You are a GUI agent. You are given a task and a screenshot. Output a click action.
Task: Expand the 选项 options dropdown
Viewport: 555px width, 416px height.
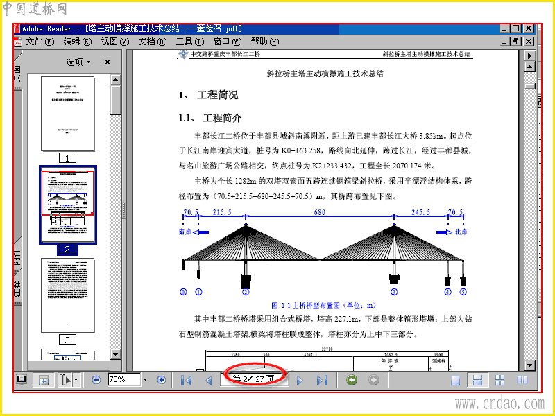coord(78,62)
